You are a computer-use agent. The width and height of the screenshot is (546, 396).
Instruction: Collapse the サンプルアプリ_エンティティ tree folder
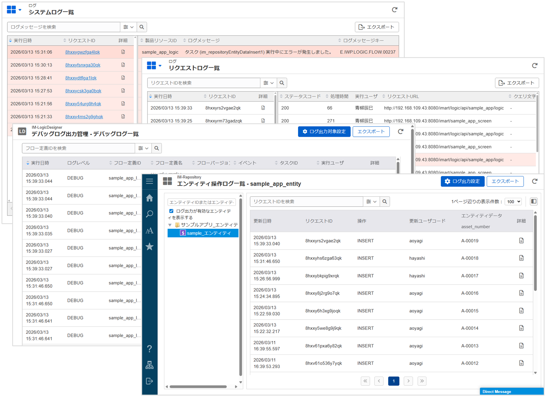170,225
